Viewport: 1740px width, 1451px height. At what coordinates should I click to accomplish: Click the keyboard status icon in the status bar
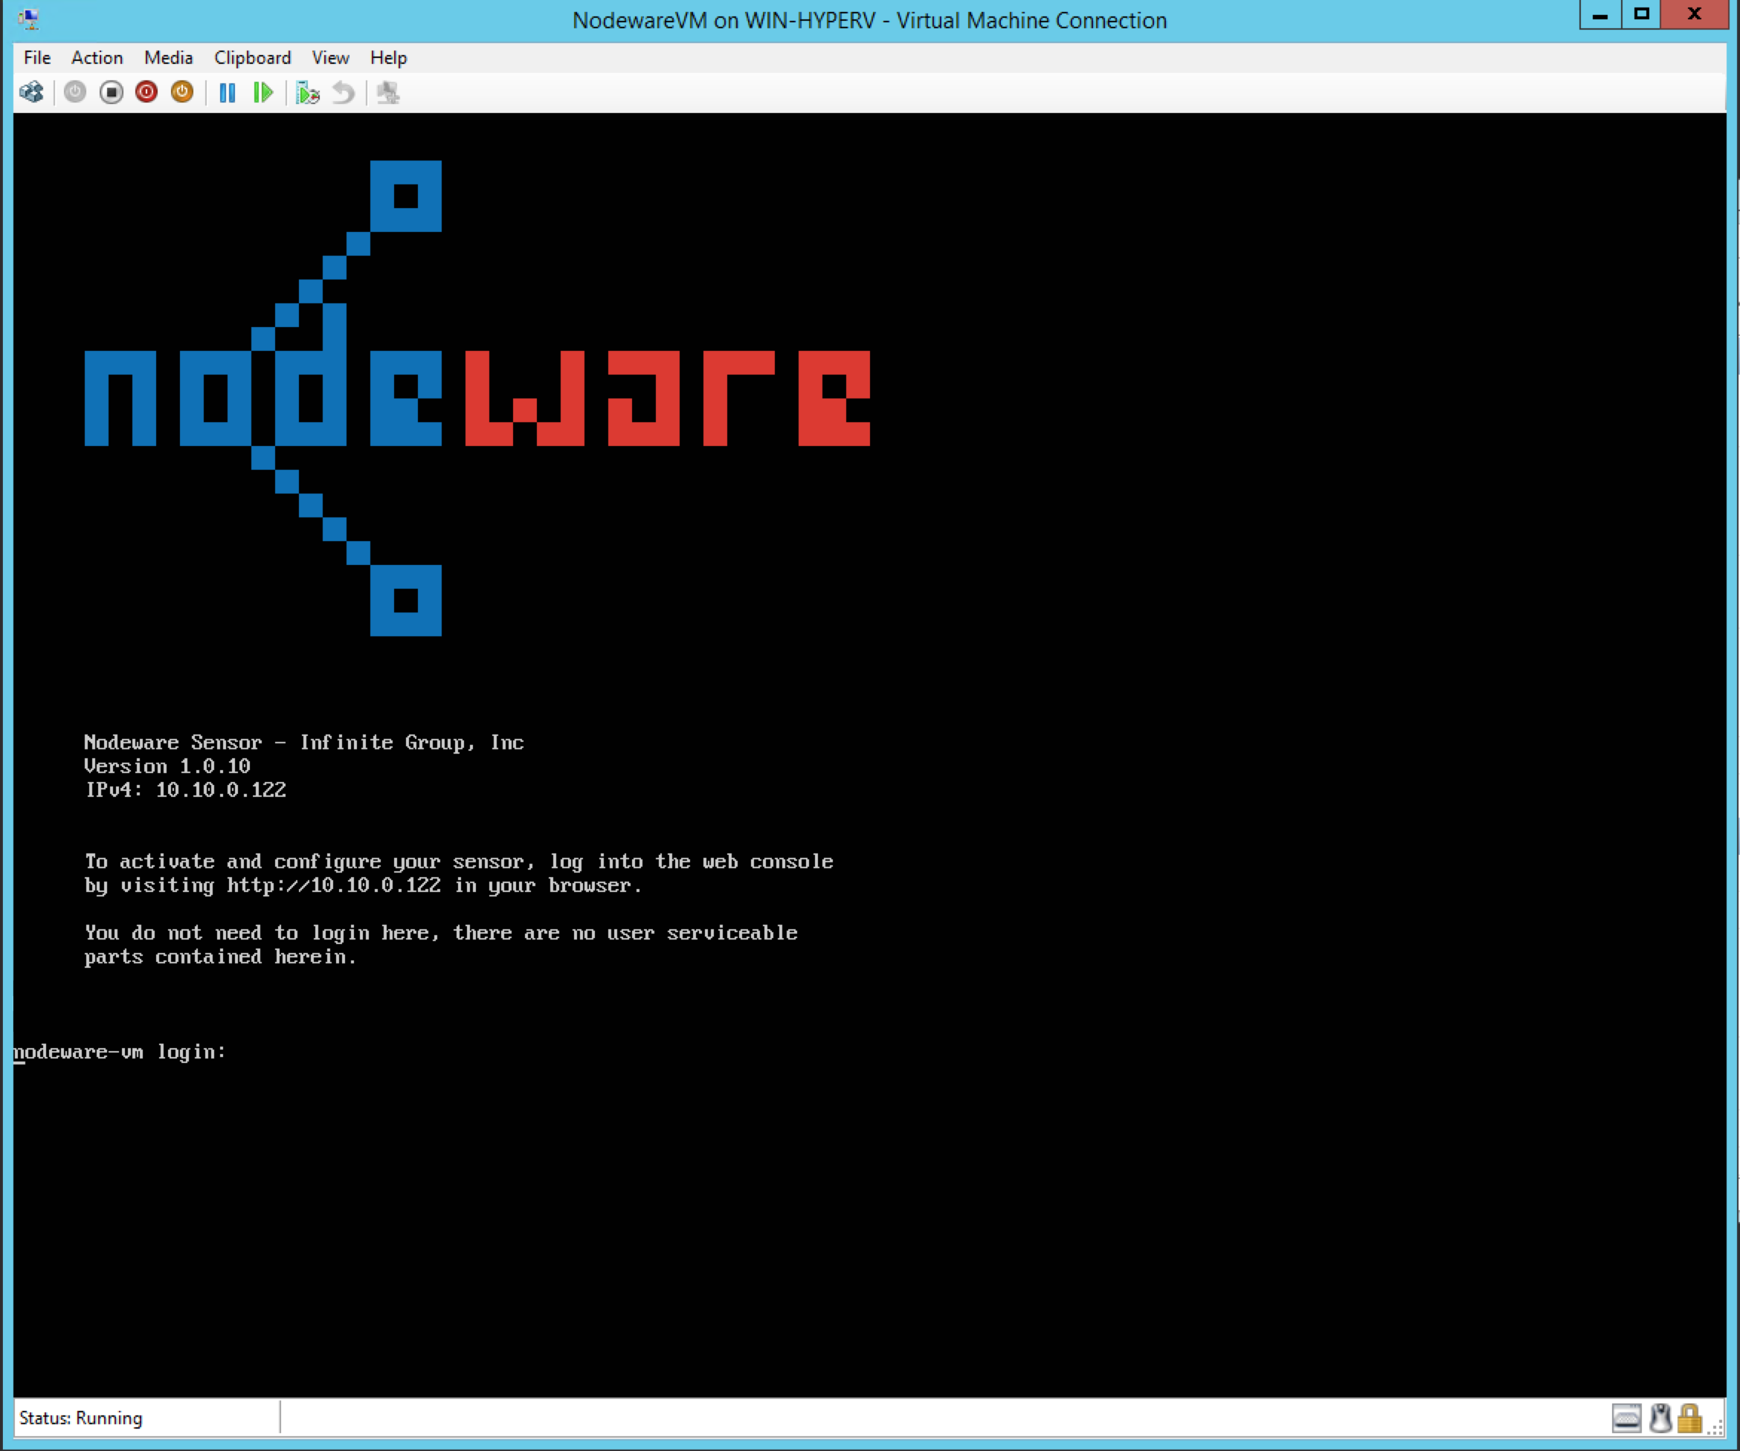coord(1626,1418)
